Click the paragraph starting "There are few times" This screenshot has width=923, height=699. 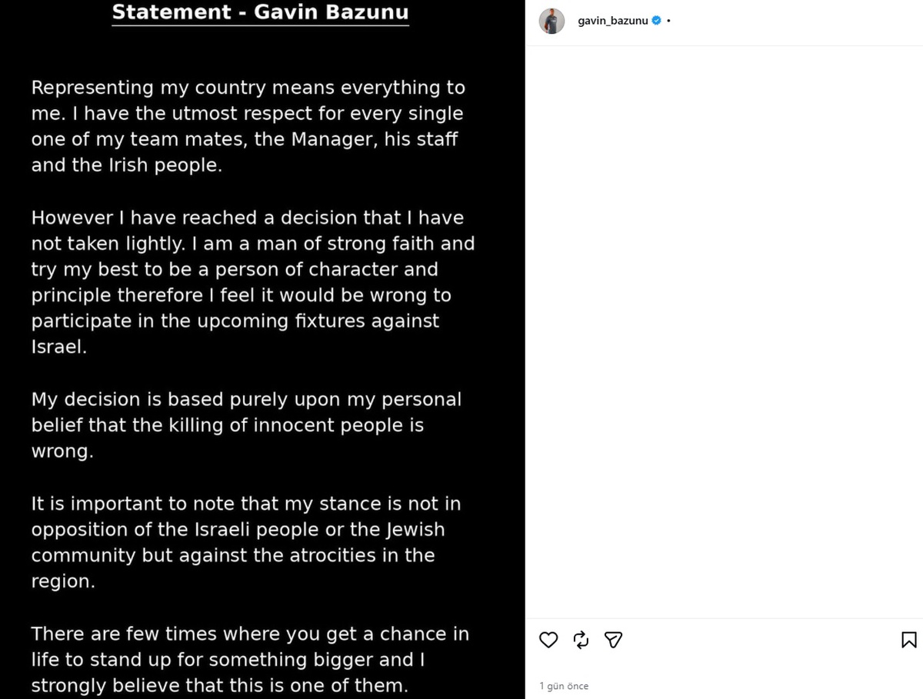[x=250, y=659]
